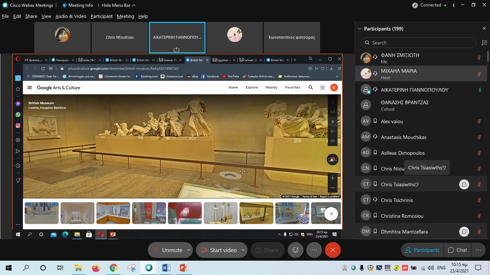Toggle the Participants panel button in bottom bar
Viewport: 490px width, 275px height.
422,250
